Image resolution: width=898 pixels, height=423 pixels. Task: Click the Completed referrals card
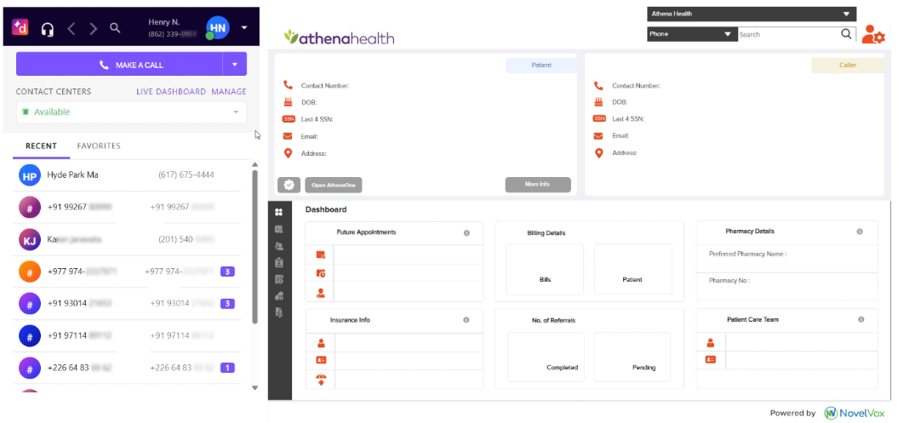coord(546,357)
